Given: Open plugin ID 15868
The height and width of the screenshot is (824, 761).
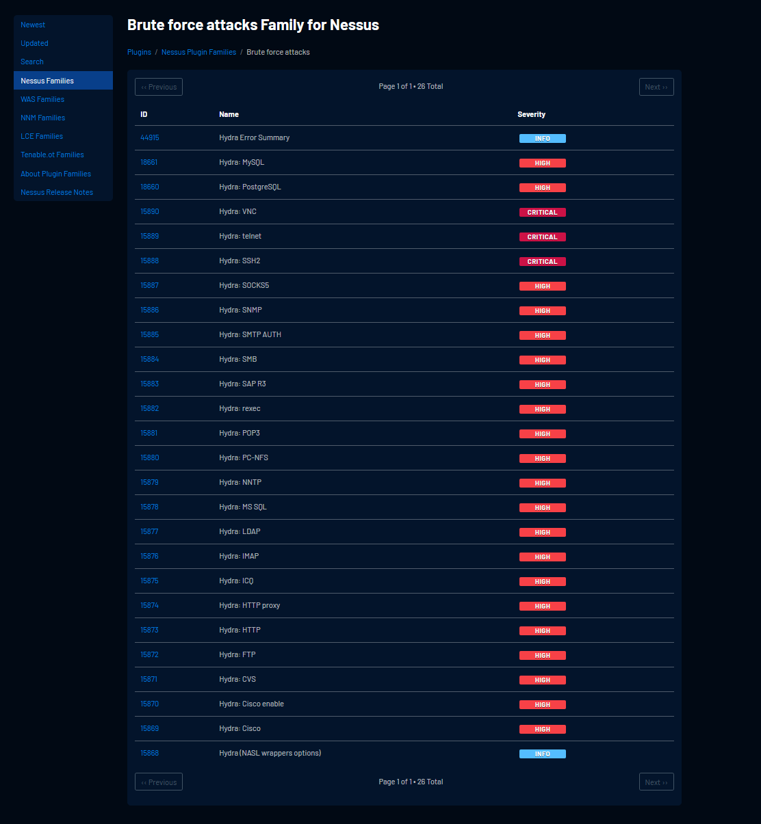Looking at the screenshot, I should tap(150, 753).
